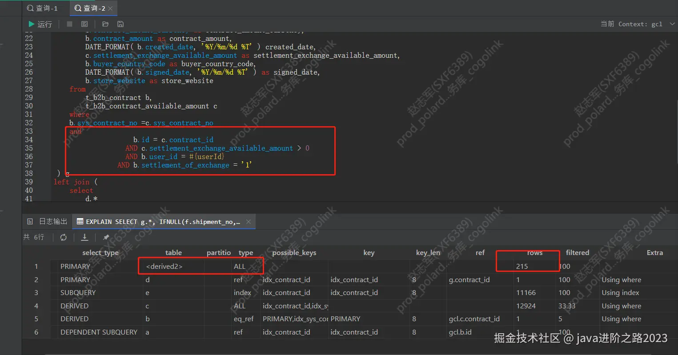The width and height of the screenshot is (678, 355).
Task: Click the format SQL icon in the toolbar
Action: pos(84,24)
